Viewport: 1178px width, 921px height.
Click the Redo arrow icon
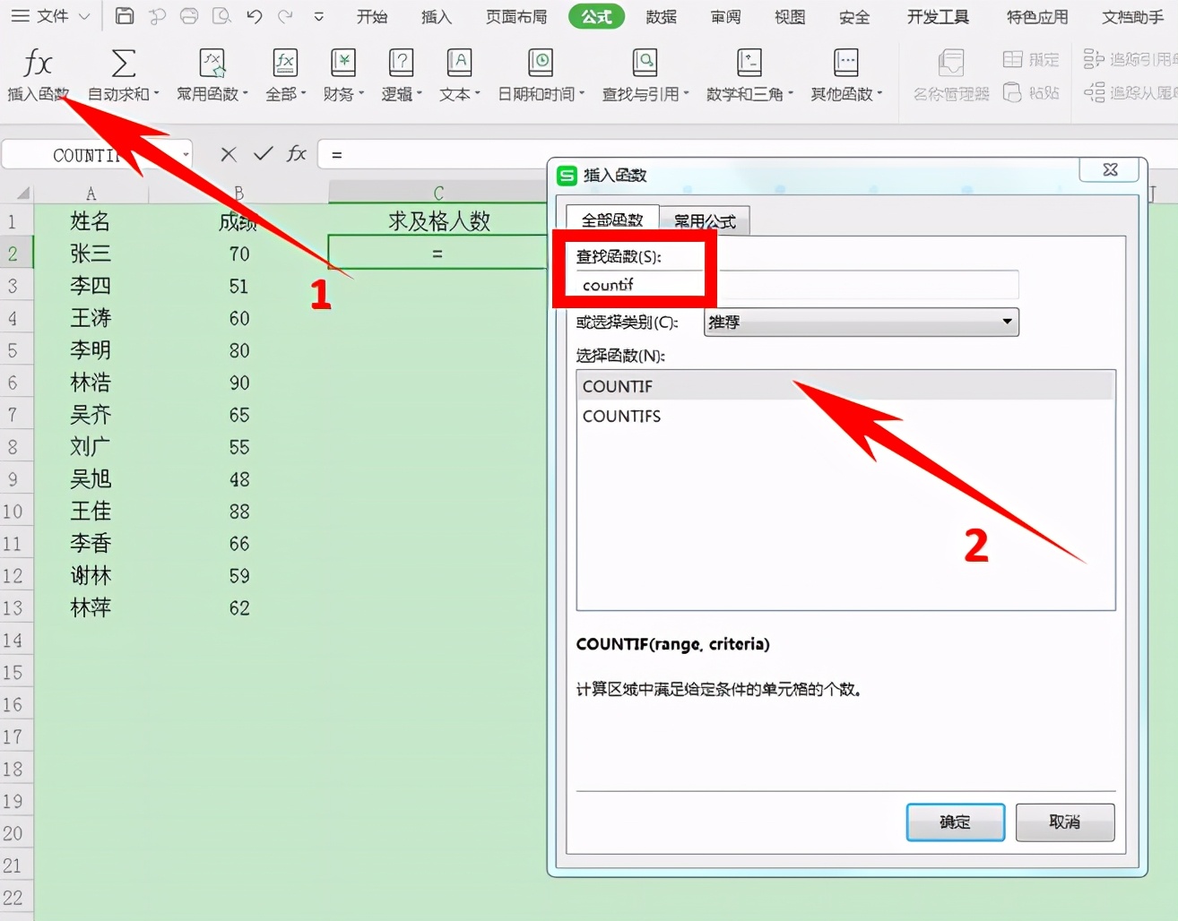[285, 16]
